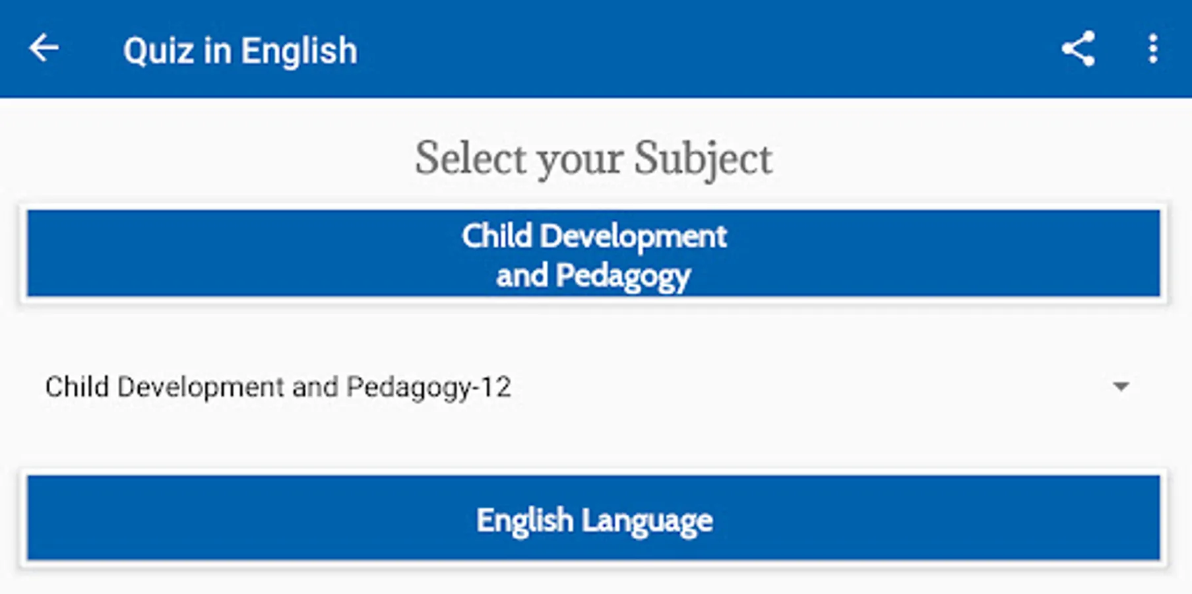This screenshot has width=1192, height=594.
Task: Click the Pedagogy-12 spinner text
Action: click(278, 387)
